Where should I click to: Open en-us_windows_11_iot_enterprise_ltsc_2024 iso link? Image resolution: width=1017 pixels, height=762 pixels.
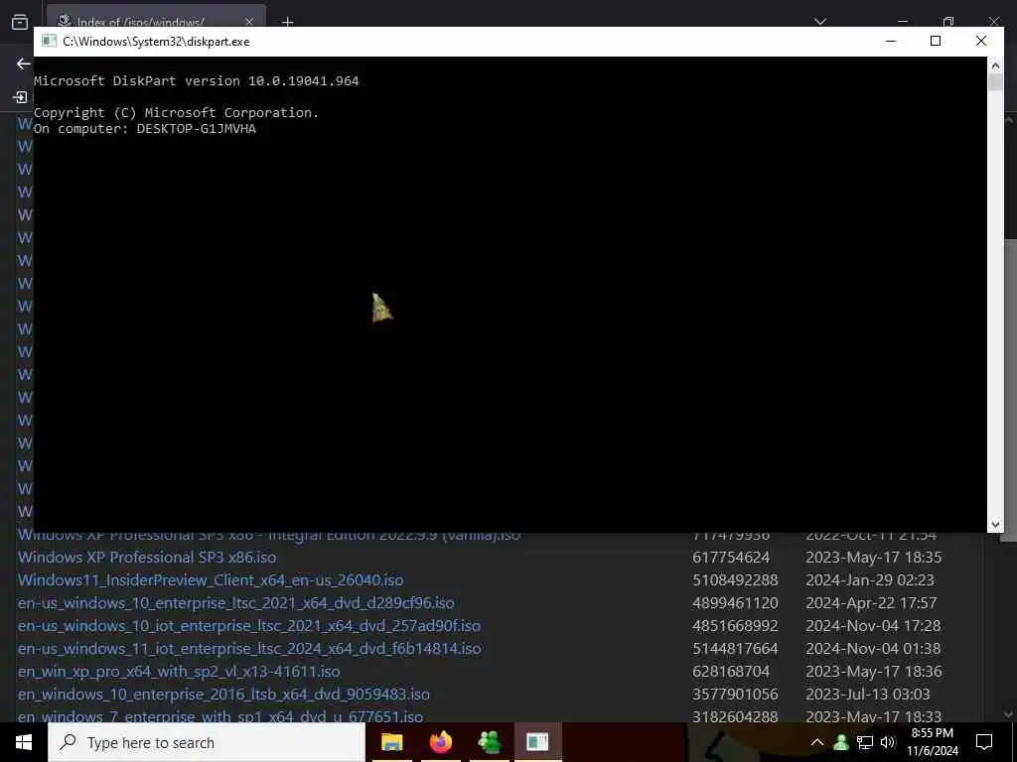pos(249,648)
